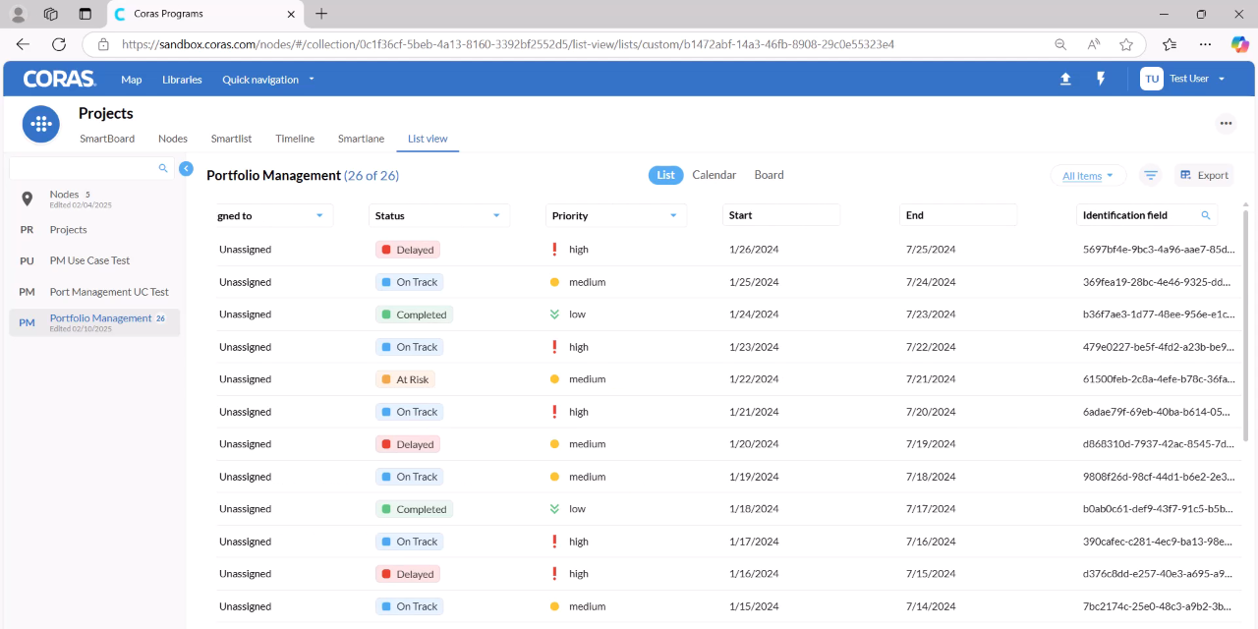Click the Nodes location pin icon
Image resolution: width=1258 pixels, height=629 pixels.
pyautogui.click(x=27, y=199)
